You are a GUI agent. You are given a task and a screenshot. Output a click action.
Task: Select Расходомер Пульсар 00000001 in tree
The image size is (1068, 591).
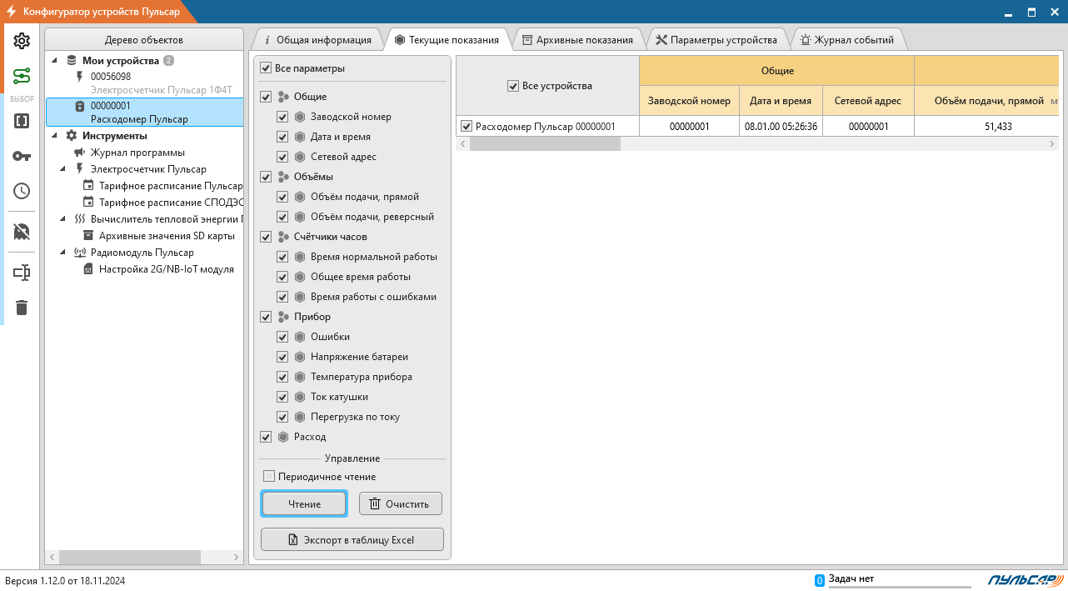(145, 113)
